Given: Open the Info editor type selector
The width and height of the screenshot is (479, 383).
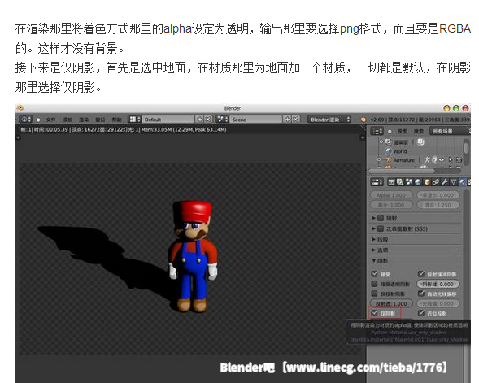Looking at the screenshot, I should (x=26, y=119).
